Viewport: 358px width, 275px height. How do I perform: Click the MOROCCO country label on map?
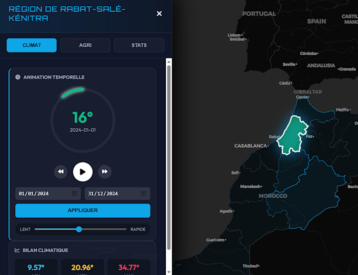coord(273,196)
